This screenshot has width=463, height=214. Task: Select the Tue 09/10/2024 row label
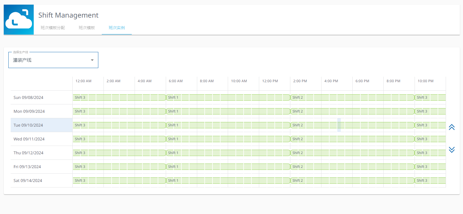coord(28,125)
